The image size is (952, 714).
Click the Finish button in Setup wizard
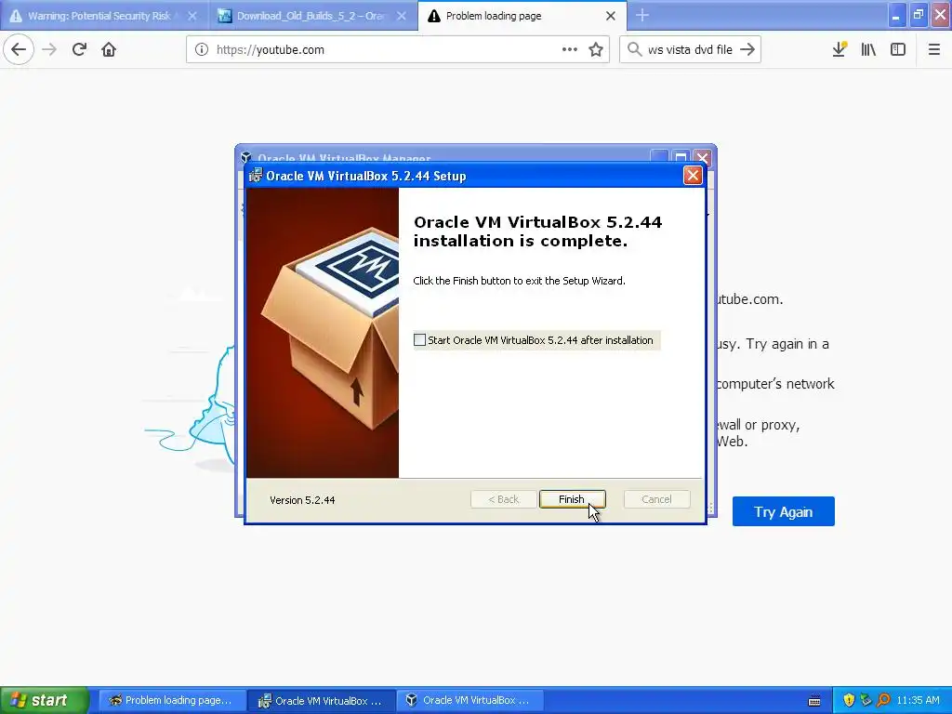[572, 499]
